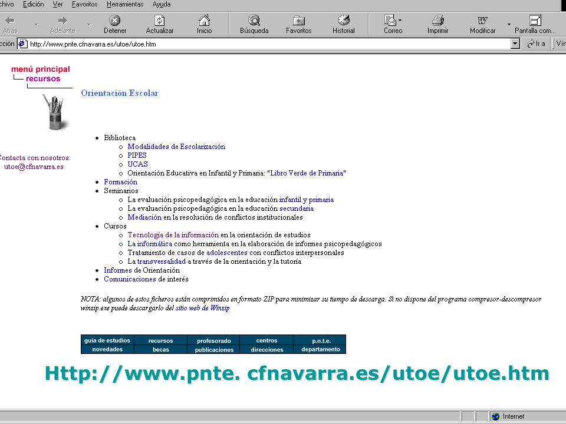Click the page icon in address bar
The width and height of the screenshot is (566, 424).
point(22,44)
